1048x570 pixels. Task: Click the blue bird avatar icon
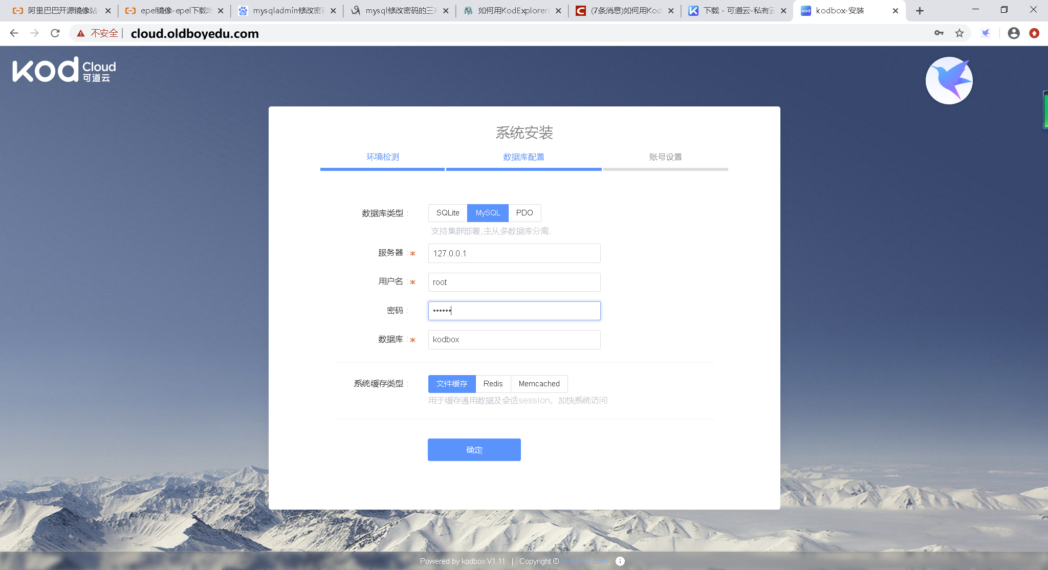949,80
